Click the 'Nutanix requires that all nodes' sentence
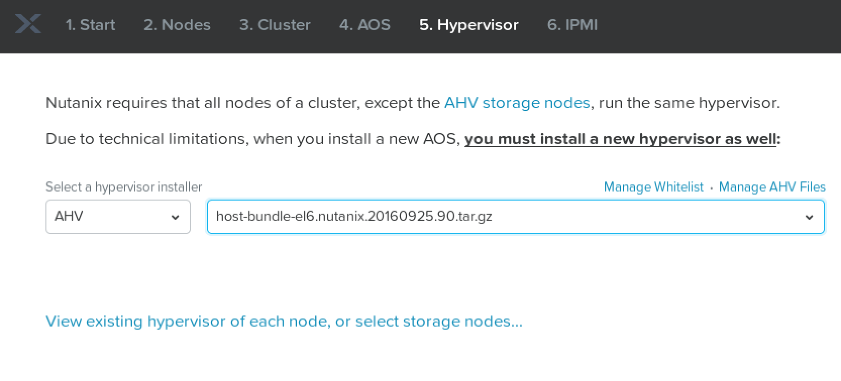The image size is (841, 381). tap(242, 103)
